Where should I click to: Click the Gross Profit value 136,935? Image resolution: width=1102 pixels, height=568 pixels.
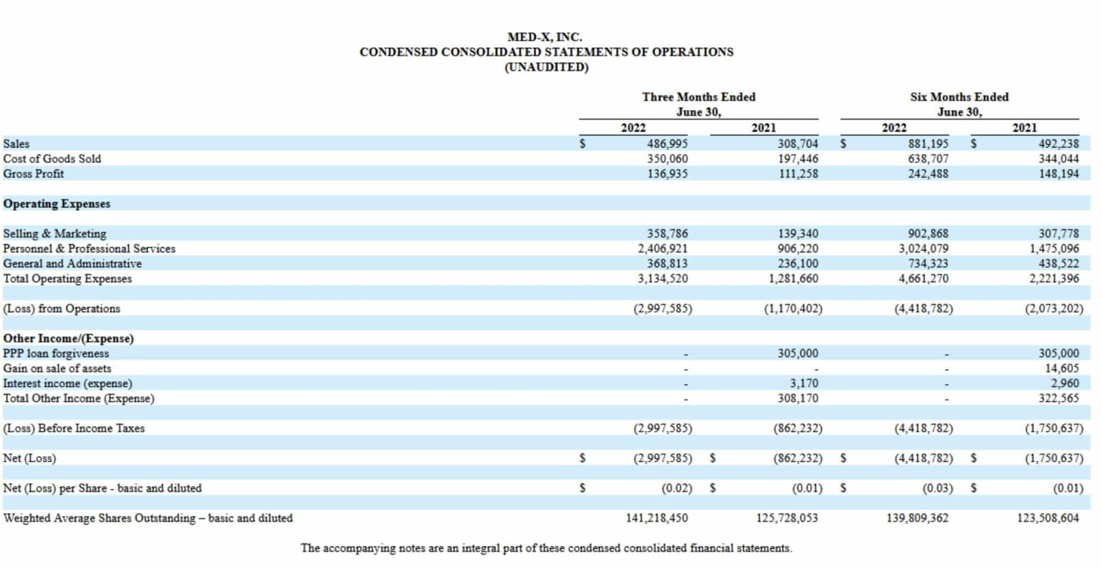tap(667, 173)
